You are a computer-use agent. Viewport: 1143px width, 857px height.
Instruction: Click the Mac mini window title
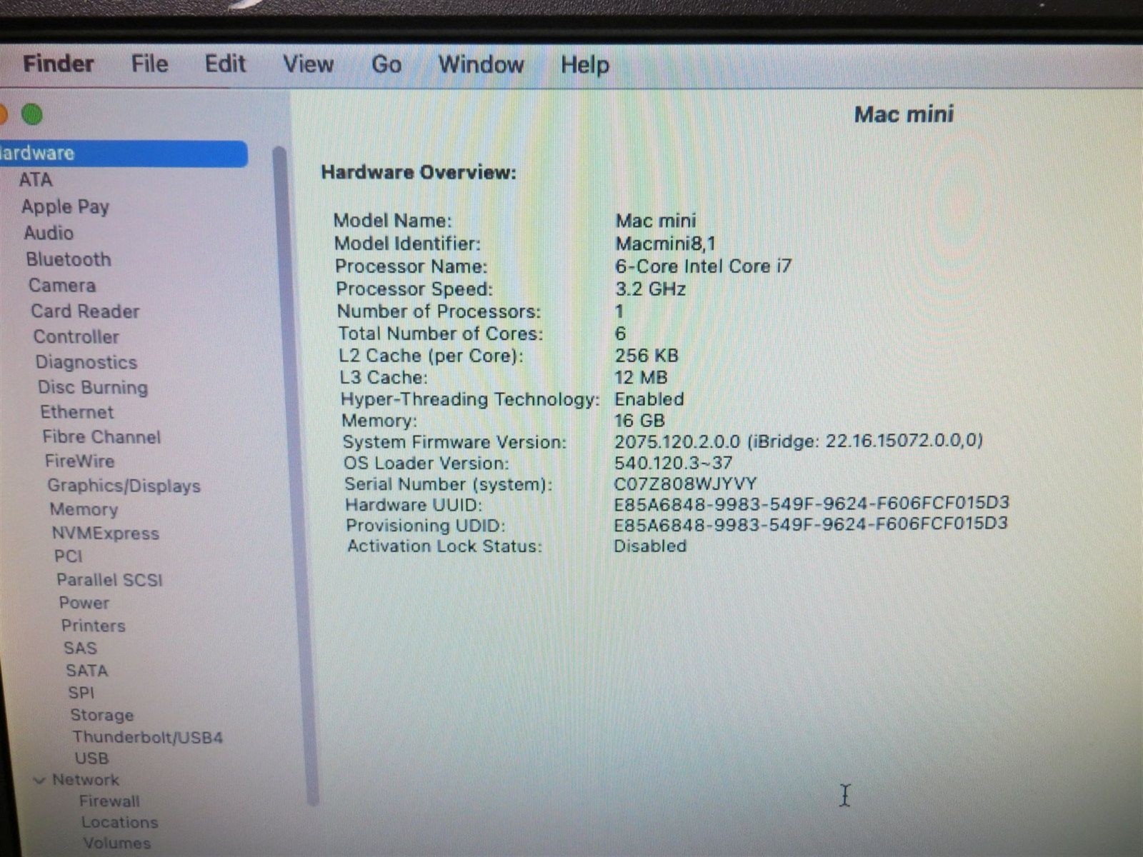(x=904, y=114)
